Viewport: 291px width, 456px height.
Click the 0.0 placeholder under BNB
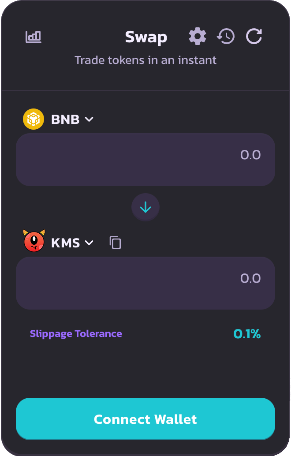click(x=250, y=155)
